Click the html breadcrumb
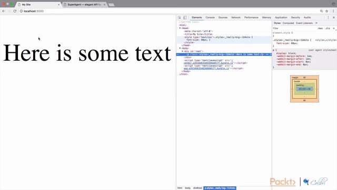The image size is (337, 190). click(180, 188)
